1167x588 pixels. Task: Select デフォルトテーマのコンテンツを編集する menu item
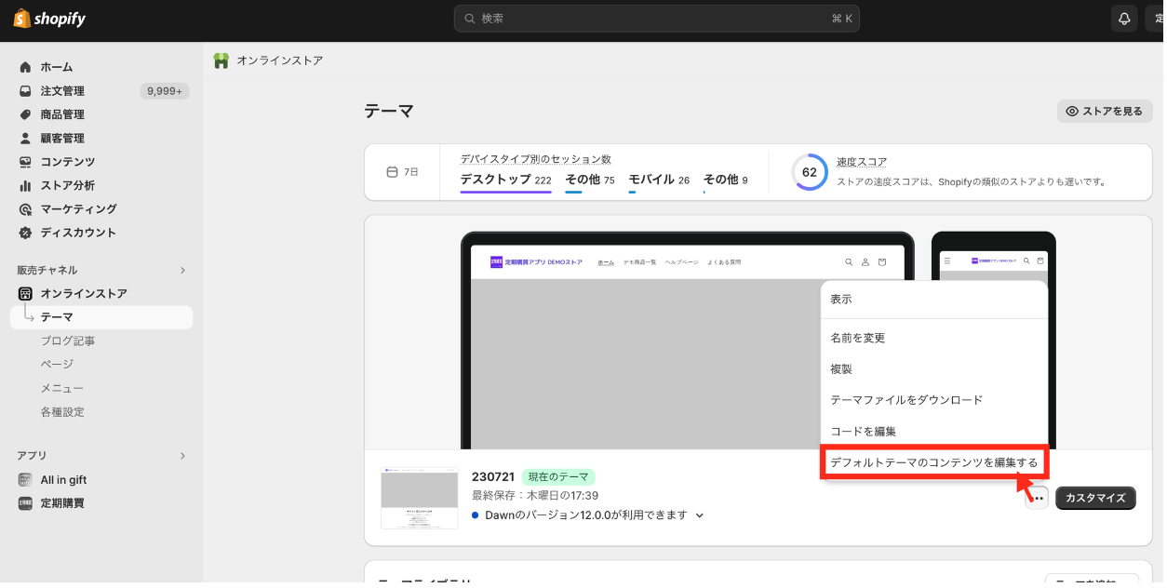pos(933,462)
